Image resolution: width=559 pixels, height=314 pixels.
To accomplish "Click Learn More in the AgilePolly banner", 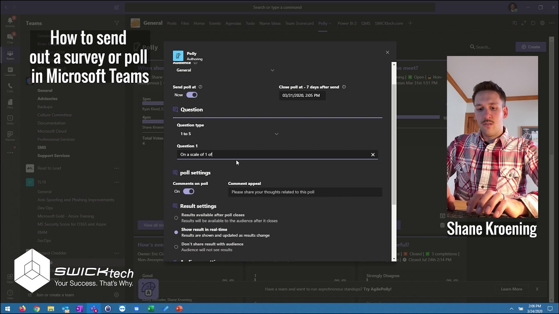I will (x=511, y=289).
